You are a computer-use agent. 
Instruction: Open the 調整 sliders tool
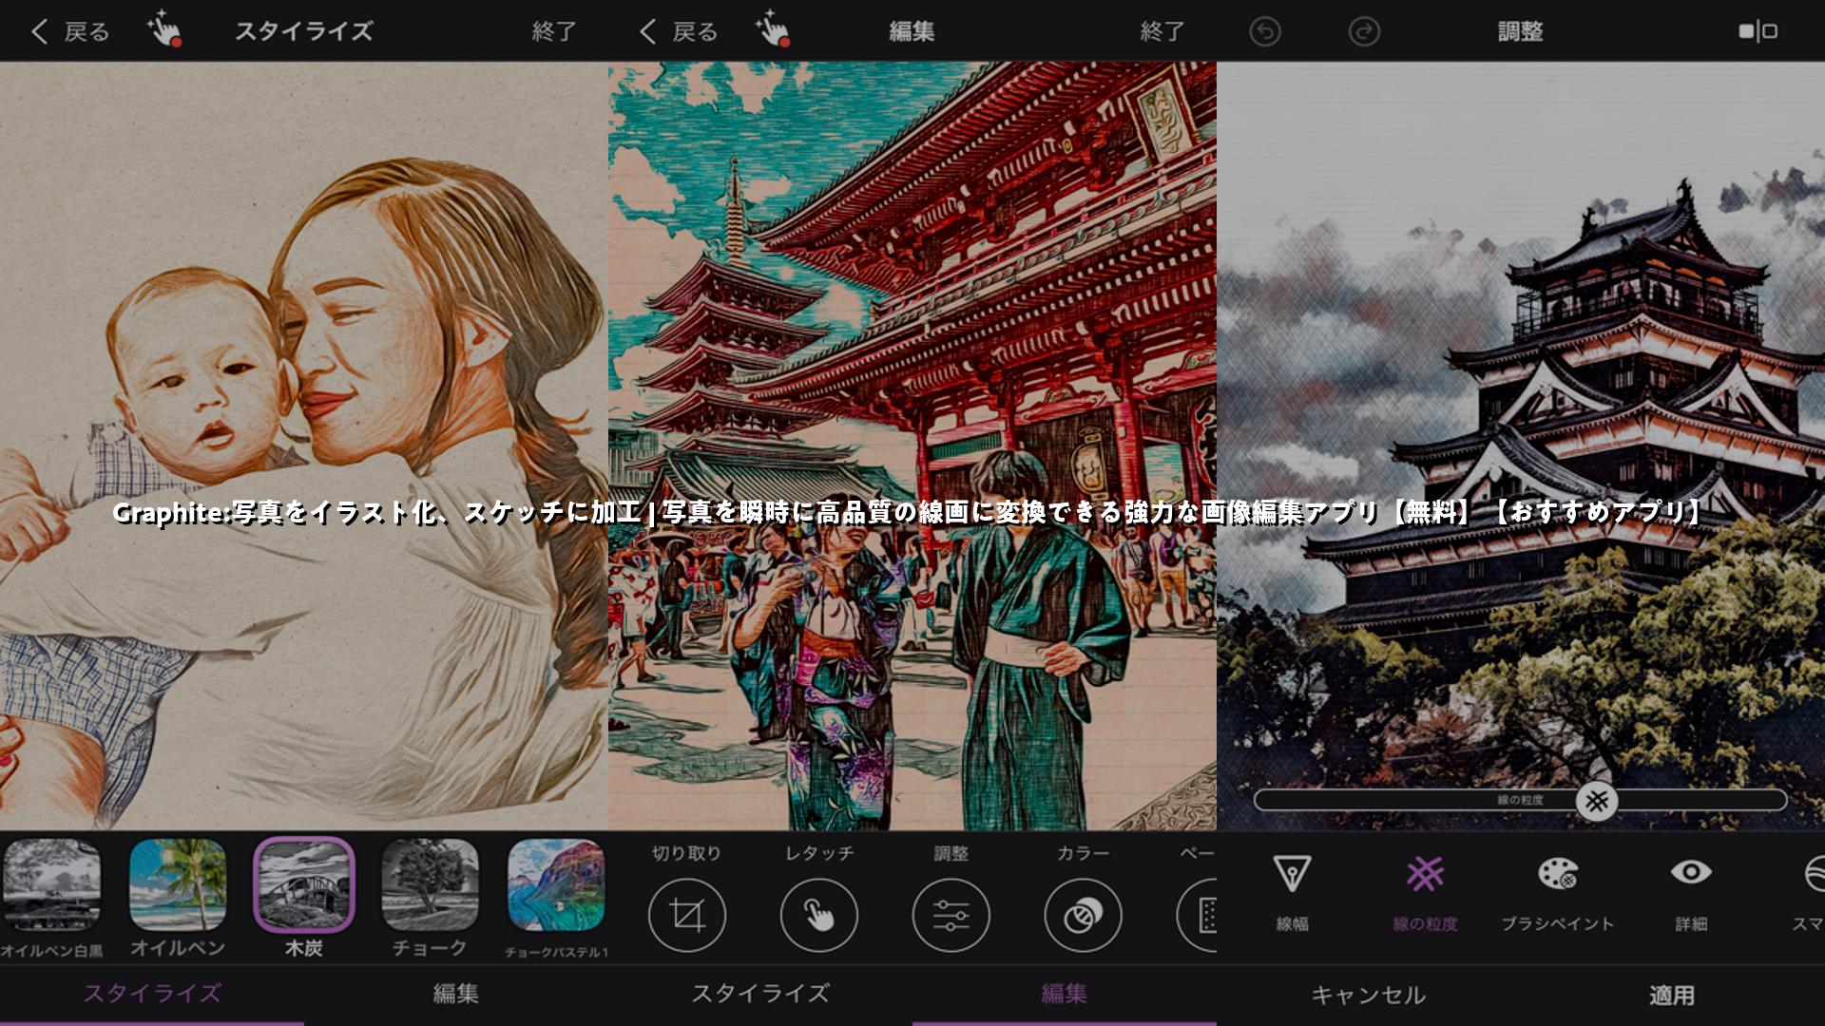coord(951,915)
